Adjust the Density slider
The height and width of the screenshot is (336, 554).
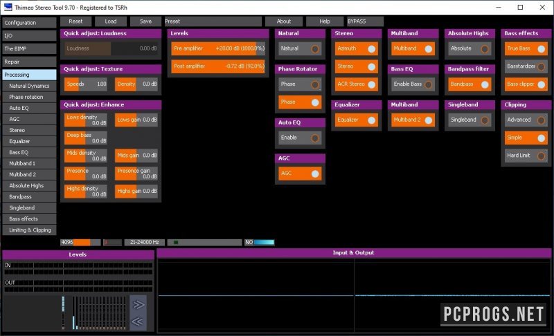tap(136, 84)
